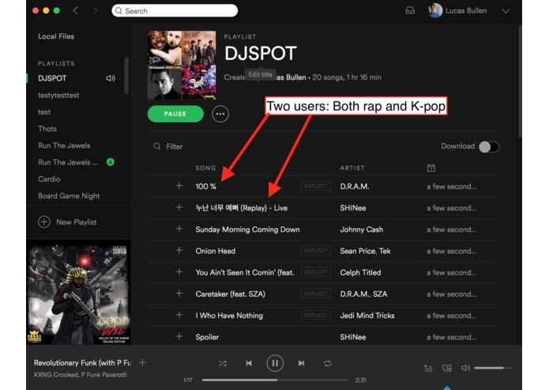Viewport: 549px width, 390px height.
Task: Save the song 100 % with plus
Action: click(179, 186)
